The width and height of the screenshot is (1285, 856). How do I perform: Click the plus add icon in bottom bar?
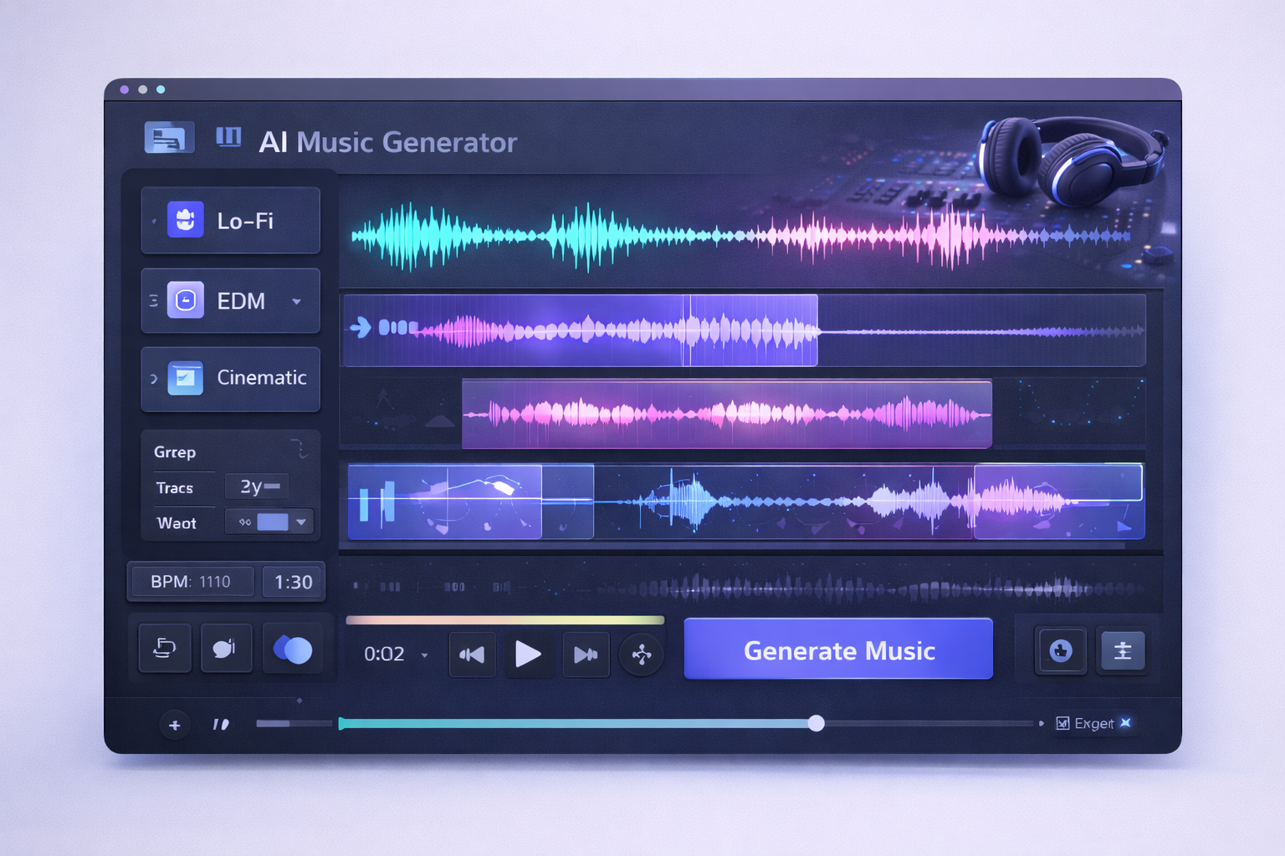175,725
